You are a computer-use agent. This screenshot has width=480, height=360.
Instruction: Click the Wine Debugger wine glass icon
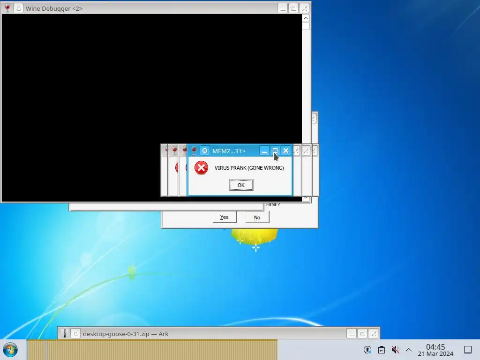pos(7,8)
